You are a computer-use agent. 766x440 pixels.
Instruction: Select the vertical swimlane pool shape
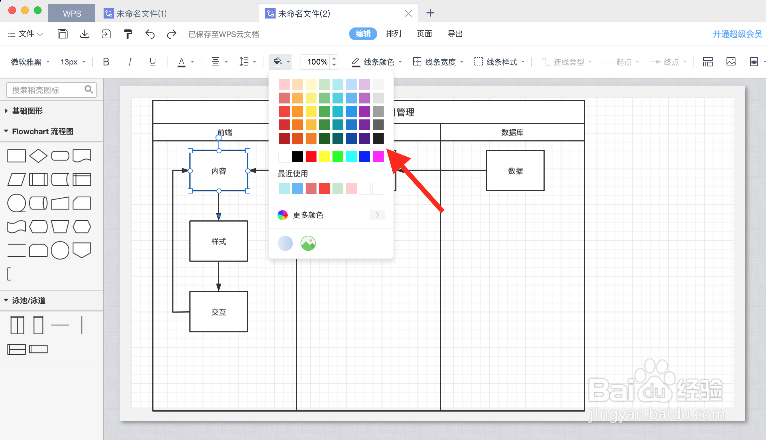[17, 325]
